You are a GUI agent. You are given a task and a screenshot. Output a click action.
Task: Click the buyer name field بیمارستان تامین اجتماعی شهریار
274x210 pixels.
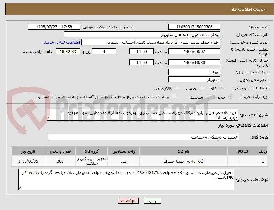(142, 34)
